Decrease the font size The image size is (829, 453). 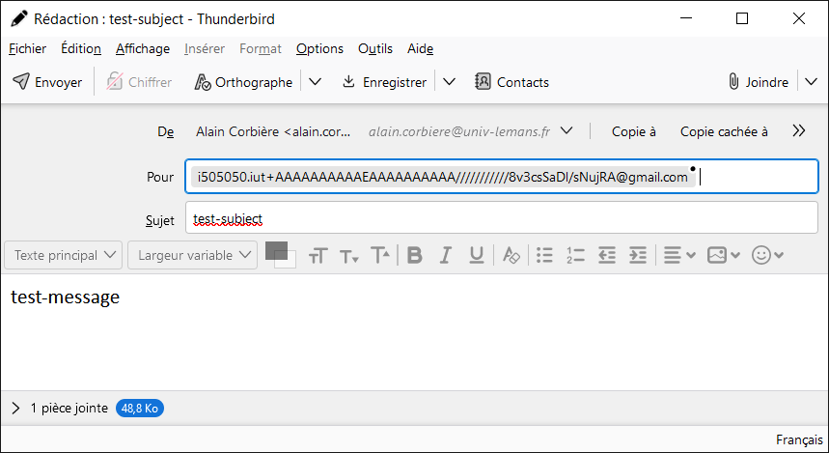click(349, 256)
